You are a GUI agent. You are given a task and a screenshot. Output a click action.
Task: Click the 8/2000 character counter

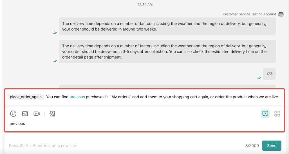click(252, 146)
